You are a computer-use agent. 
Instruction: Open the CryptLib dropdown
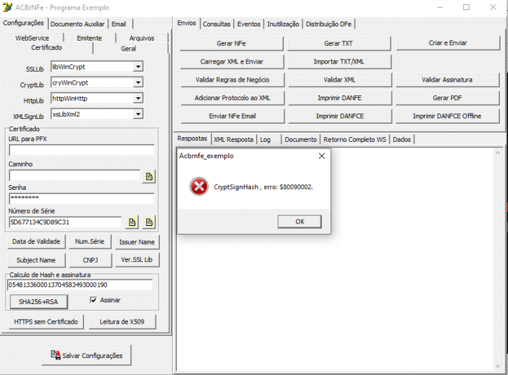pos(138,82)
